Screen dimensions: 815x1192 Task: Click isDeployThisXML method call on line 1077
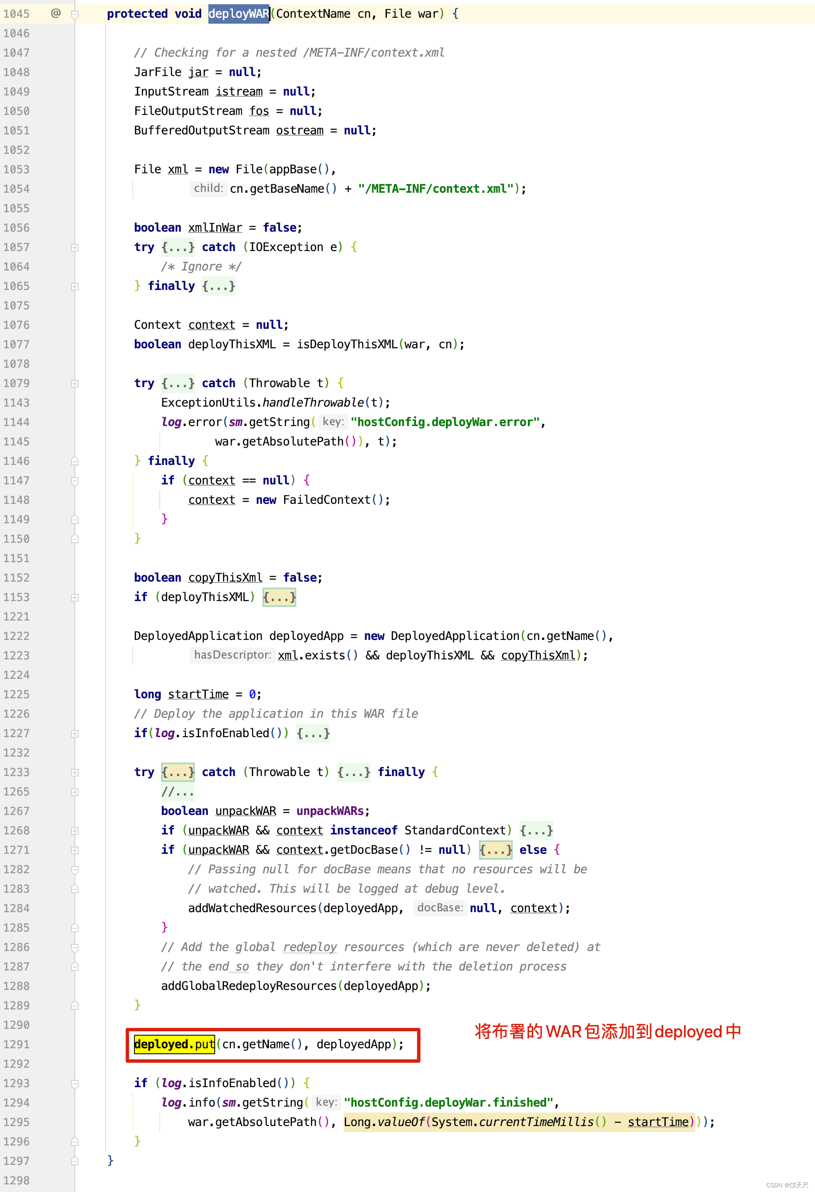[347, 344]
